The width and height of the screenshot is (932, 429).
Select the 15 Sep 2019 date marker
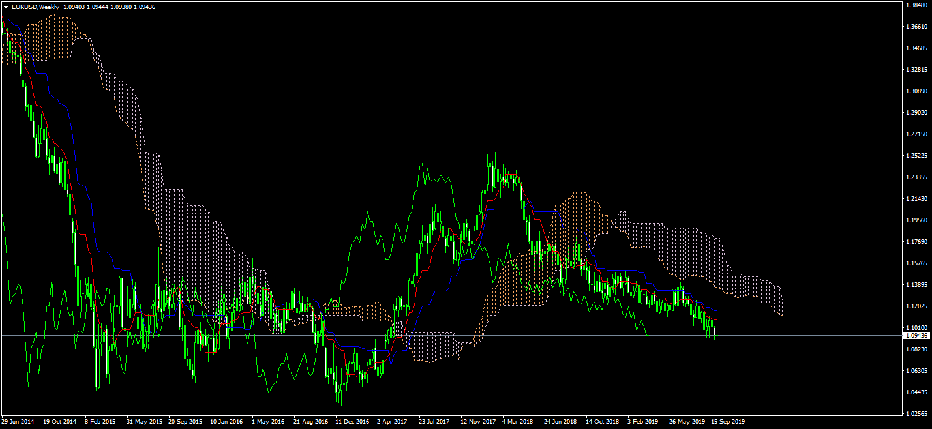point(727,422)
